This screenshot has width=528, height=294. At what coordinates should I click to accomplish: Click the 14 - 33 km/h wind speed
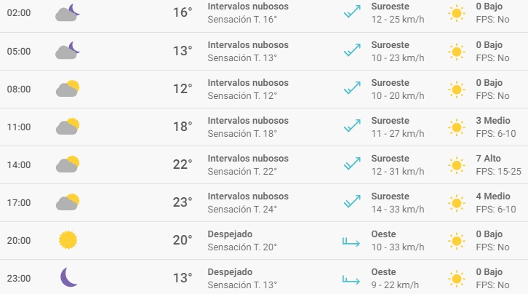(x=398, y=209)
